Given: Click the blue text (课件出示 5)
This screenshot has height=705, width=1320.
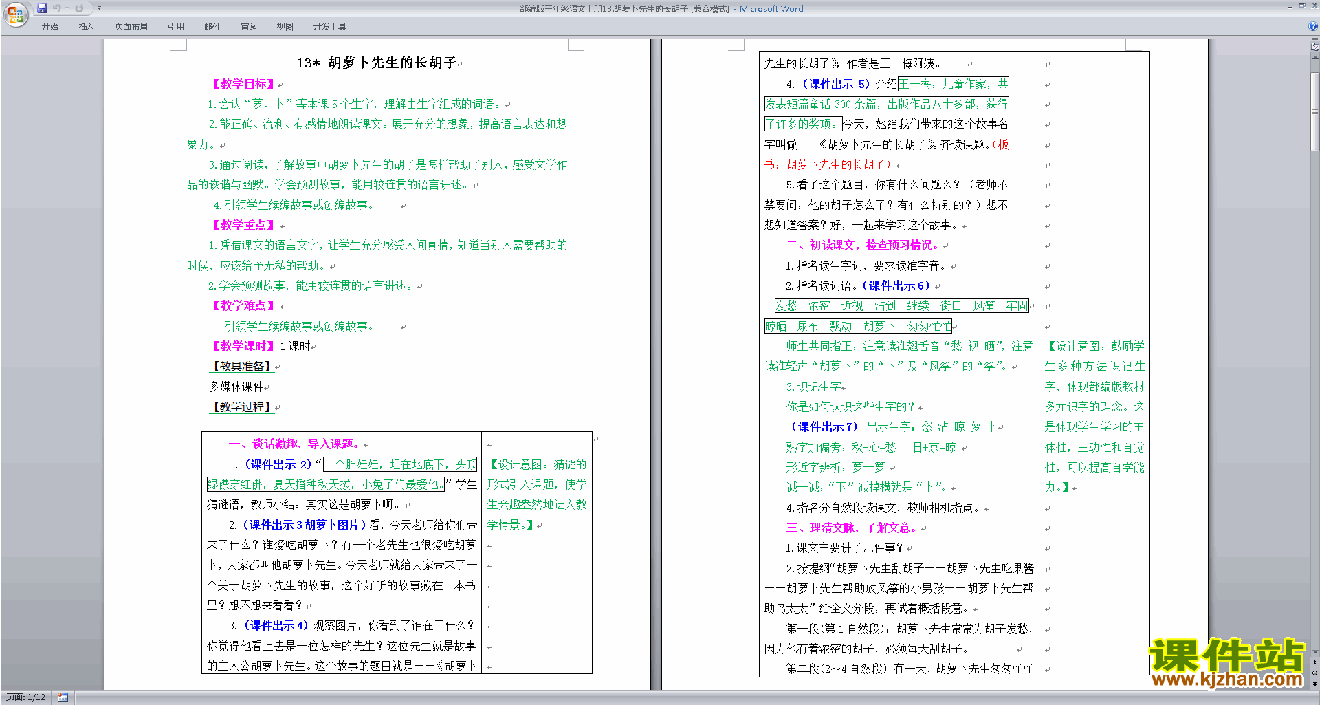Looking at the screenshot, I should tap(835, 85).
